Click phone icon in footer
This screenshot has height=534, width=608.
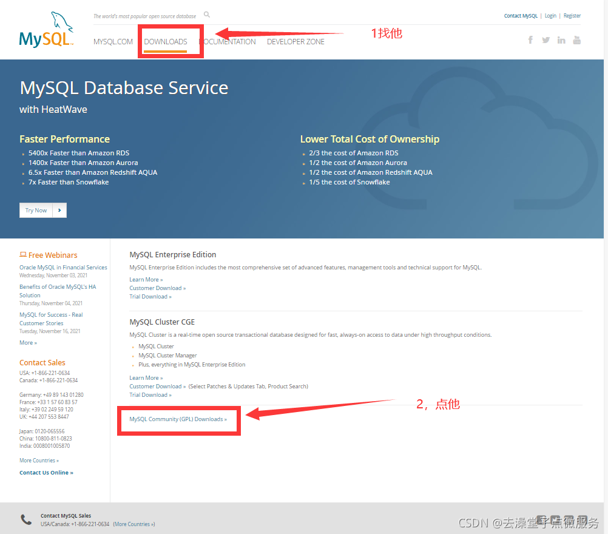pyautogui.click(x=26, y=519)
